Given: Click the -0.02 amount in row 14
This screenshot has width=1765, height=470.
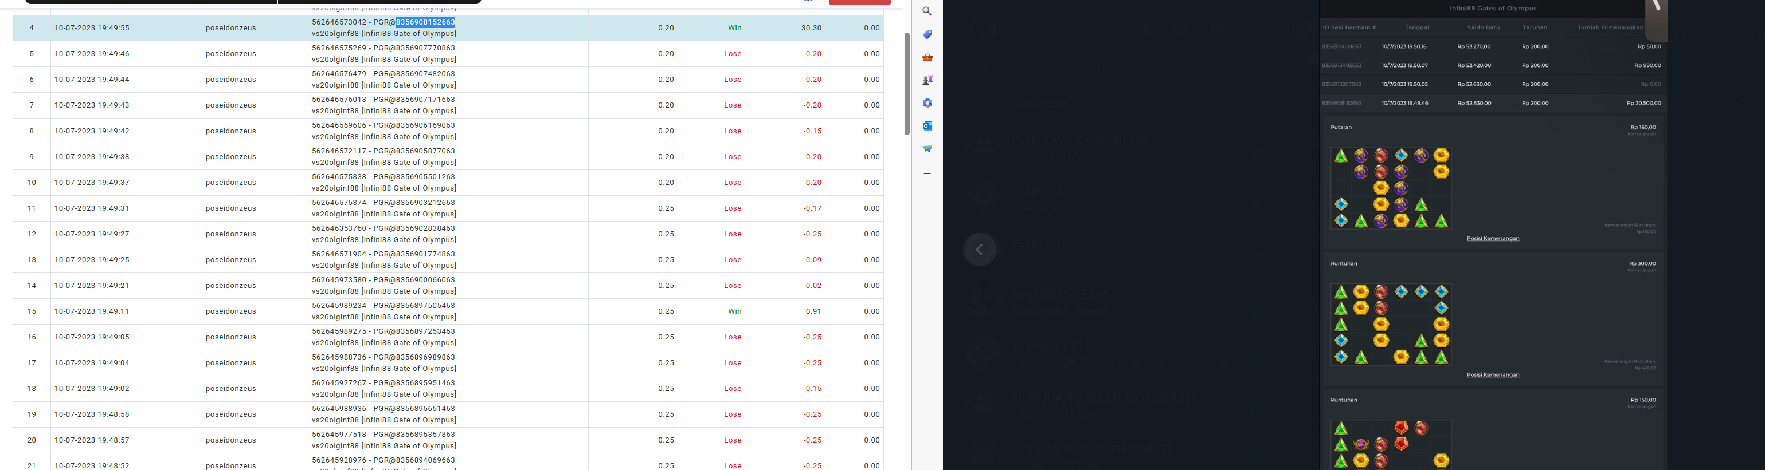Looking at the screenshot, I should (813, 285).
